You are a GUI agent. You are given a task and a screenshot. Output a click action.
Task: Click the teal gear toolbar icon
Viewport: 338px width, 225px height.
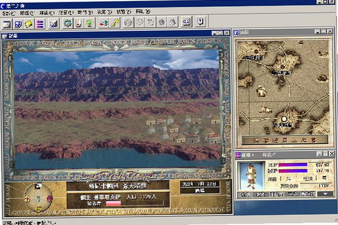click(x=68, y=23)
